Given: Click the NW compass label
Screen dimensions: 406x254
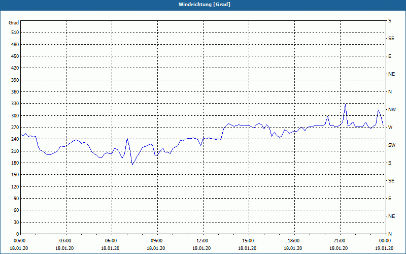Looking at the screenshot, I should 392,110.
